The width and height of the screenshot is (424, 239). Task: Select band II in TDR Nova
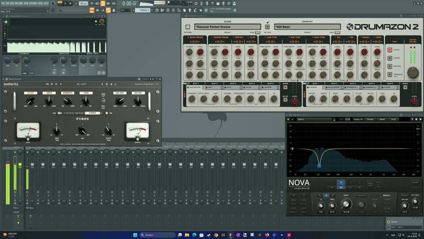(341, 182)
